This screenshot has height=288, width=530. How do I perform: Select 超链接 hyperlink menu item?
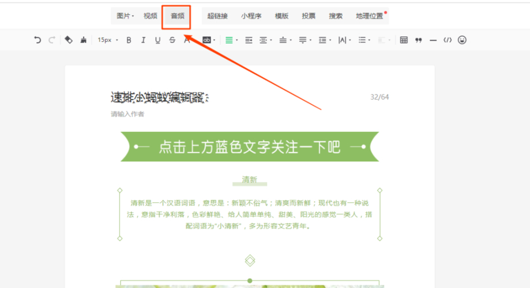(217, 16)
